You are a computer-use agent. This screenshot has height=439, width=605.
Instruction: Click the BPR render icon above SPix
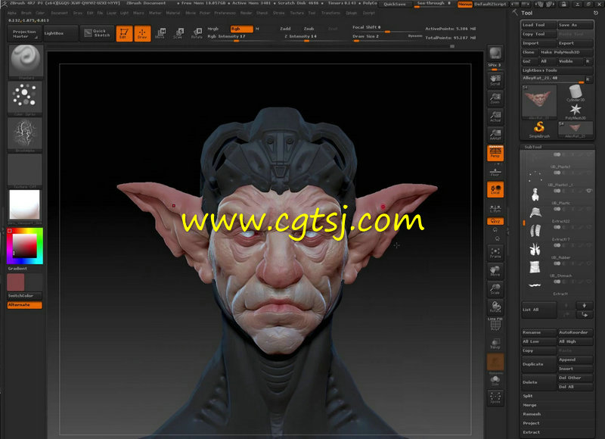tap(495, 53)
